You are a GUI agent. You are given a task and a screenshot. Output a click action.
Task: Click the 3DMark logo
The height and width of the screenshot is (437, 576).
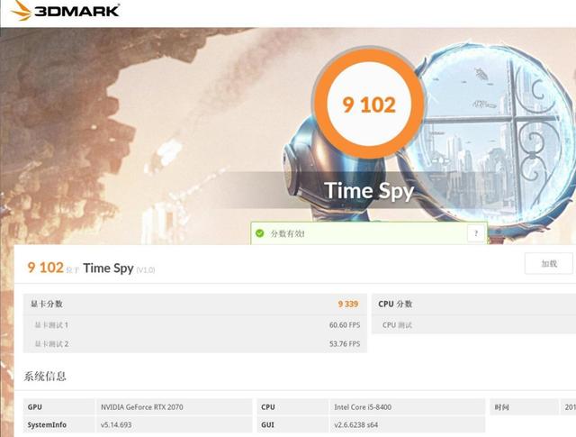pos(65,10)
